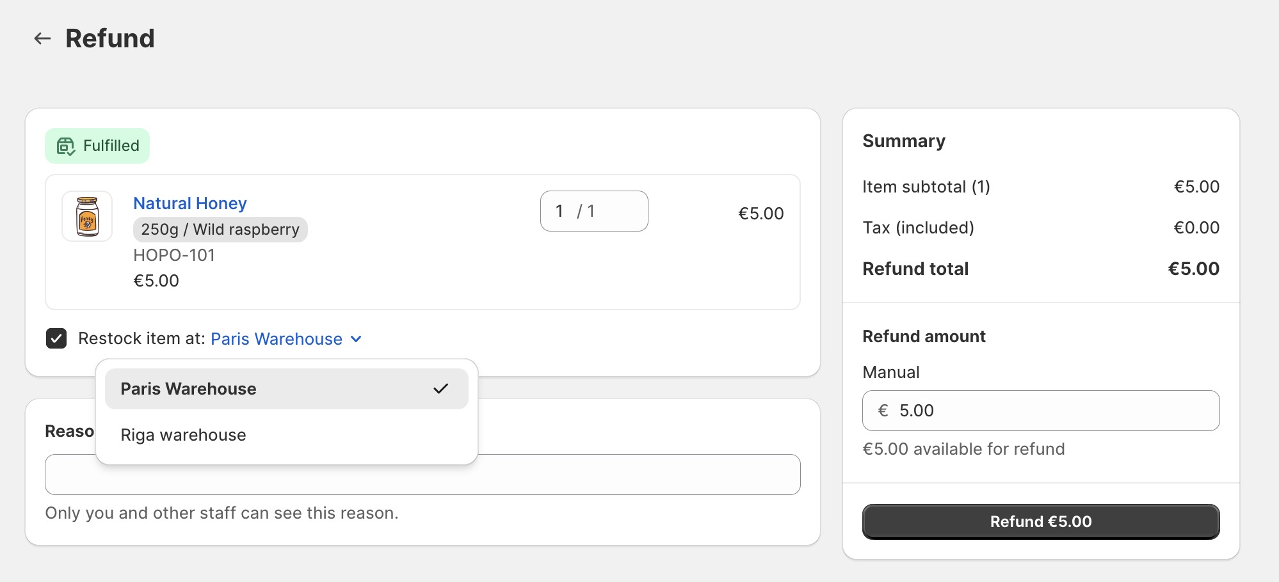Uncheck the Restock item checkbox

56,338
